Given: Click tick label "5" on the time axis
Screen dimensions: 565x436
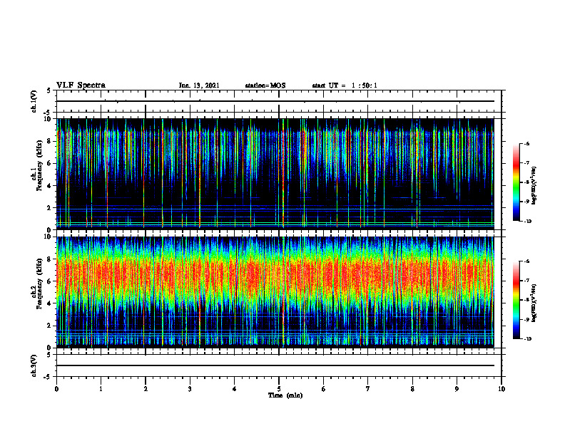Looking at the screenshot, I should (279, 389).
